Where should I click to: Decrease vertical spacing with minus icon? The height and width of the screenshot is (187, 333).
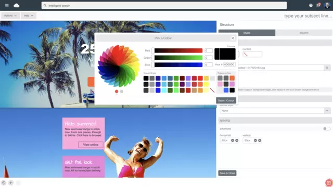click(255, 140)
